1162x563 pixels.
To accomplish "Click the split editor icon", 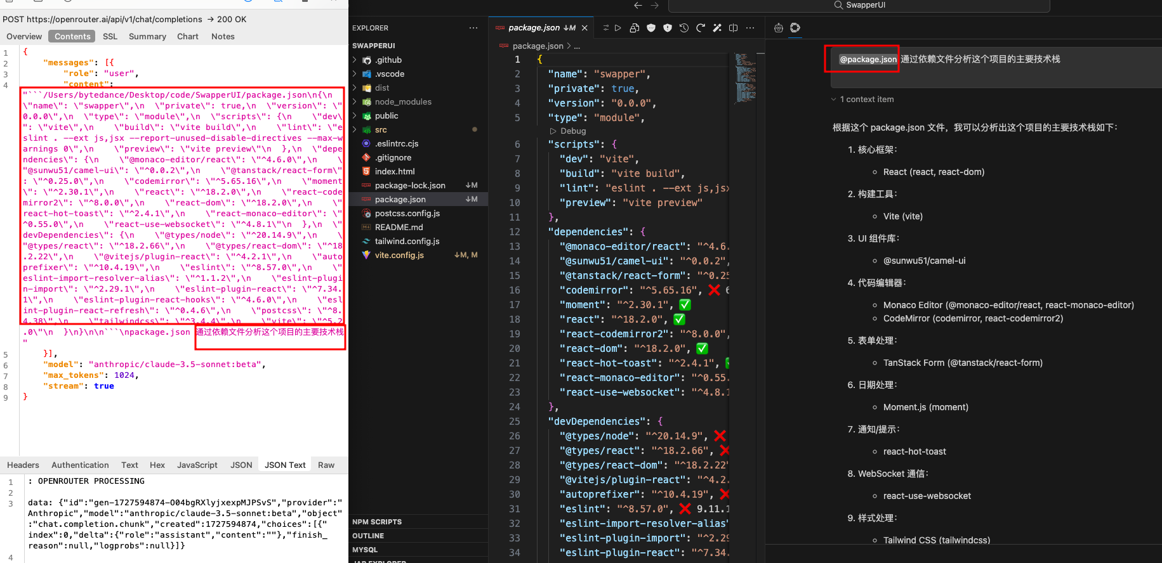I will click(734, 28).
